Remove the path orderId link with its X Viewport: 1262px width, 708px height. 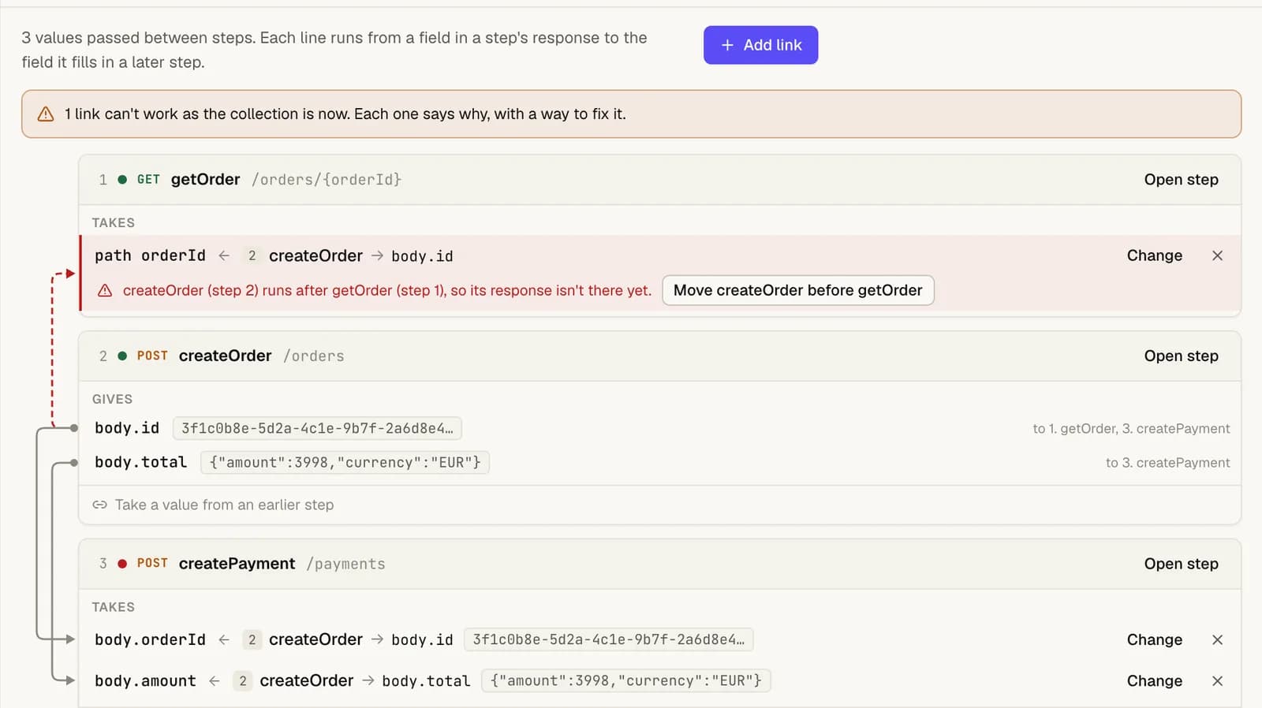pyautogui.click(x=1217, y=255)
